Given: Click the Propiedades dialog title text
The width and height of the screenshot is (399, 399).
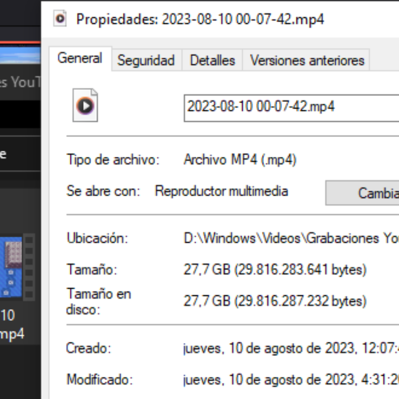Looking at the screenshot, I should tap(200, 19).
